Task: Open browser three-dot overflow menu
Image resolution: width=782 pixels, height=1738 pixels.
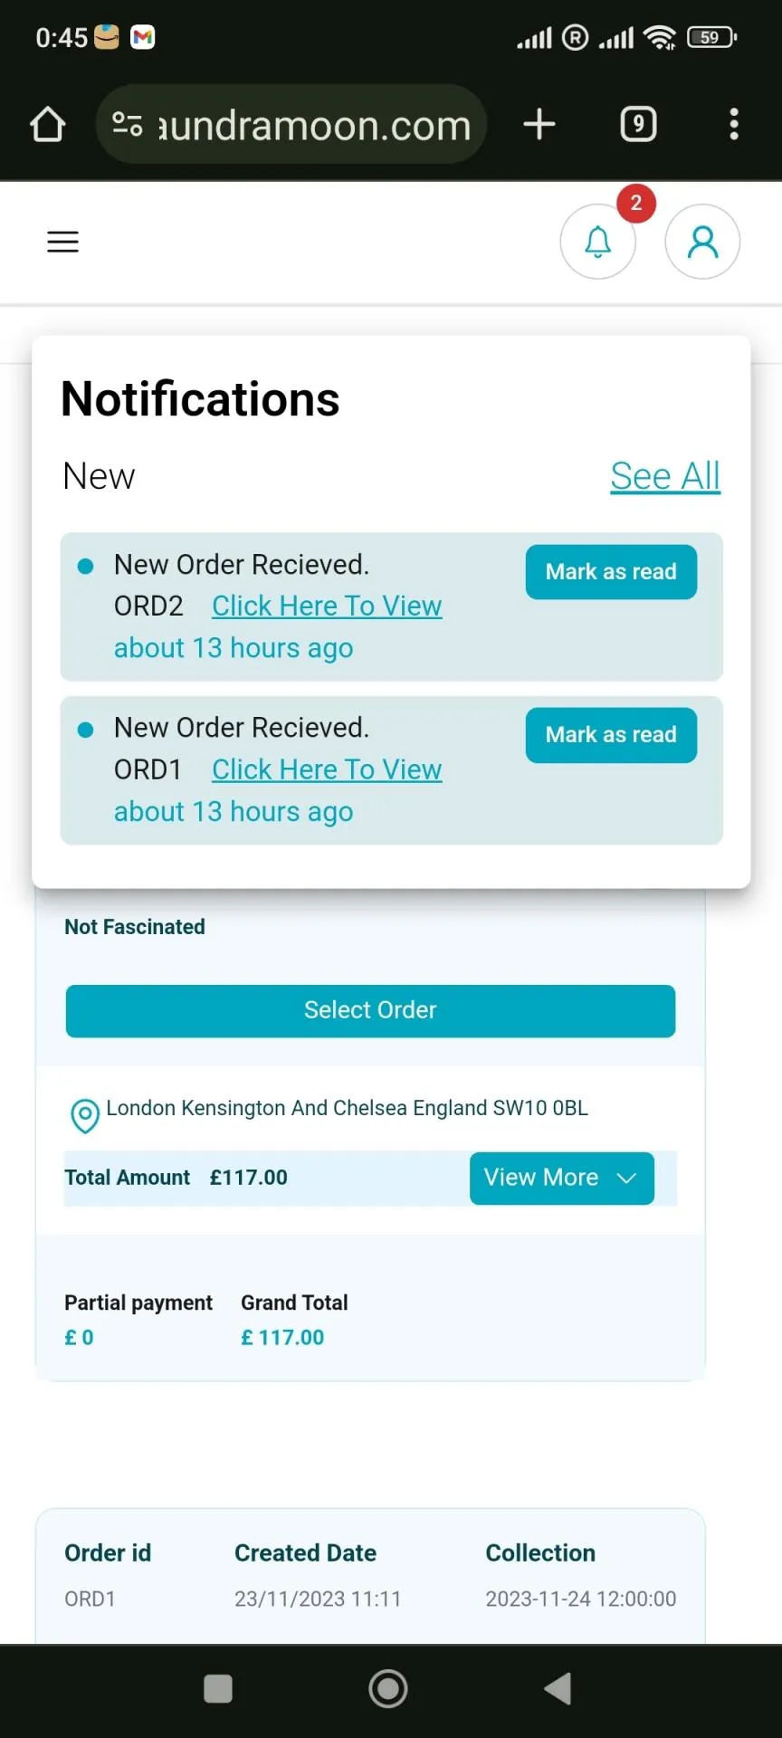Action: 734,125
